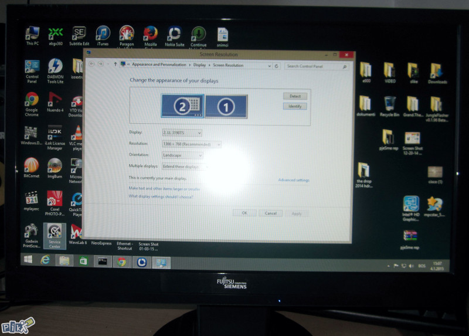
Task: Open the Windows Start button
Action: pyautogui.click(x=28, y=259)
